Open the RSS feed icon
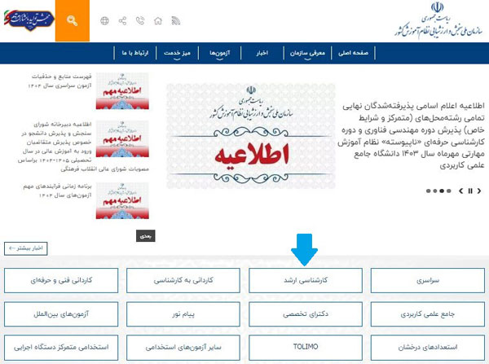This screenshot has width=489, height=364. (x=176, y=21)
